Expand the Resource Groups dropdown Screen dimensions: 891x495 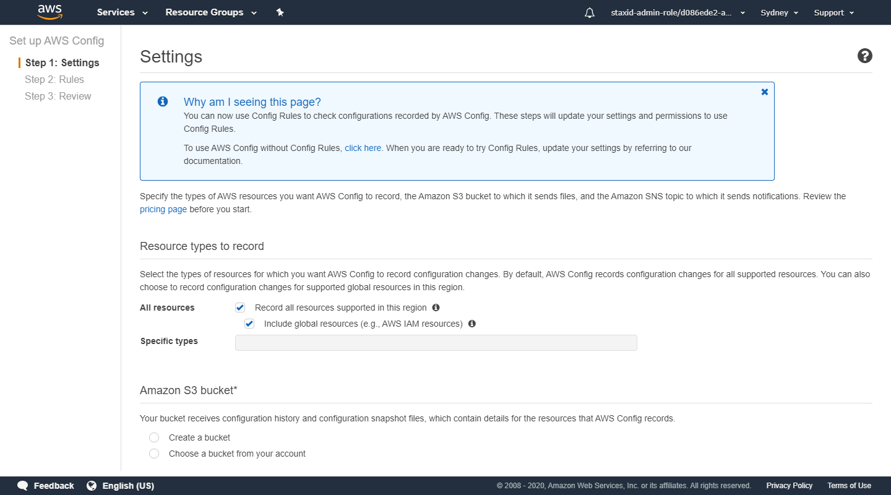coord(212,12)
